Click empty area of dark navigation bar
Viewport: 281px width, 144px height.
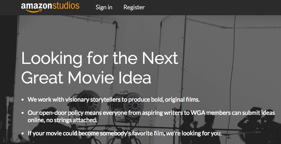pos(212,7)
